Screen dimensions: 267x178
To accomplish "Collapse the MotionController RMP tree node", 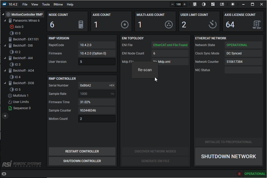I will pos(3,14).
